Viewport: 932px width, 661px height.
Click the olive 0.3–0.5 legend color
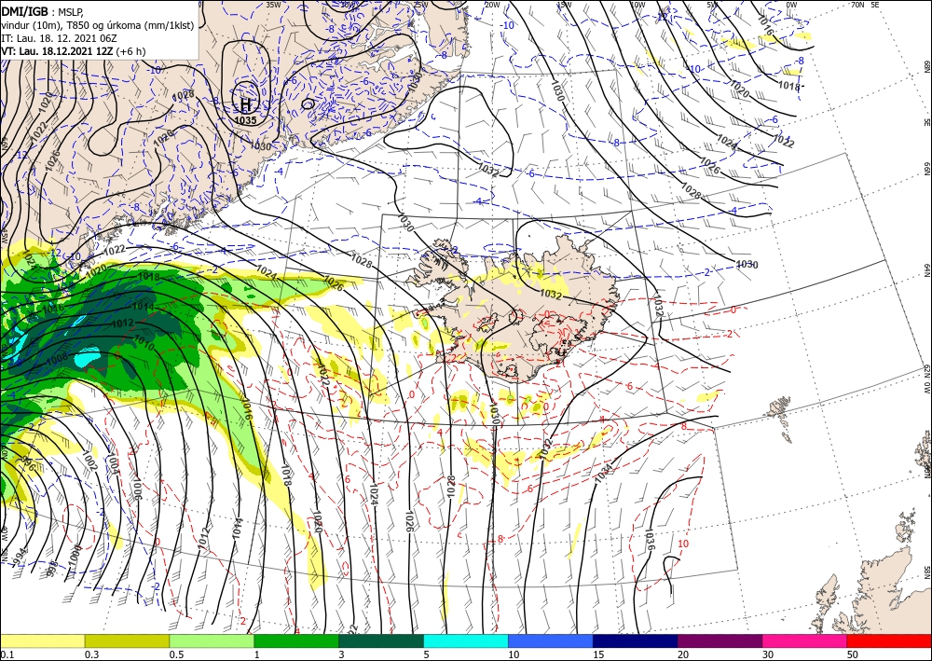pos(127,640)
